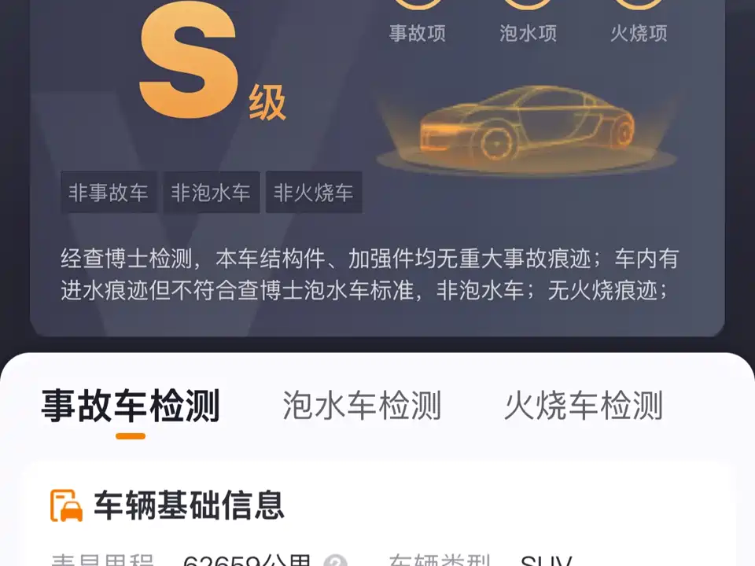The height and width of the screenshot is (566, 755).
Task: Click the 查博士 inspection summary paragraph
Action: pyautogui.click(x=370, y=274)
